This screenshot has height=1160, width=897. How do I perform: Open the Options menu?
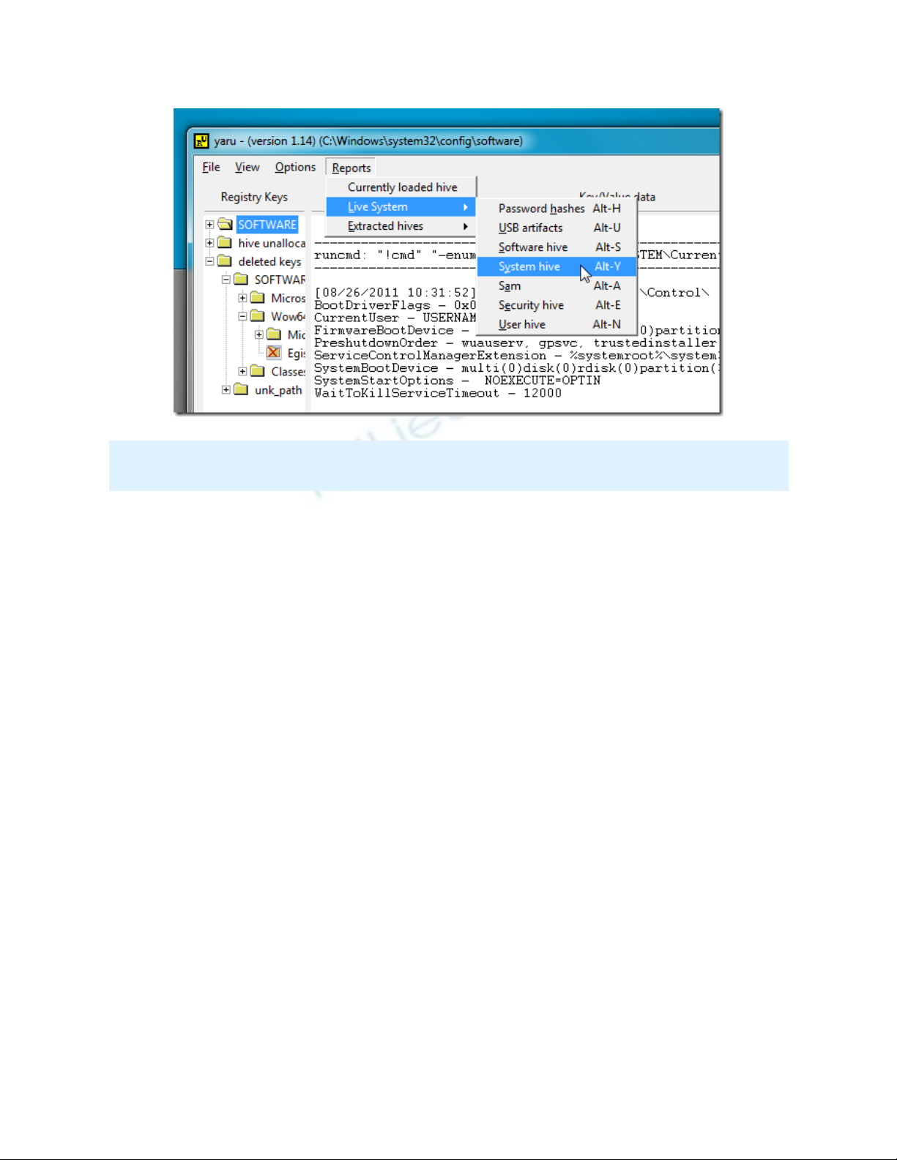[295, 168]
